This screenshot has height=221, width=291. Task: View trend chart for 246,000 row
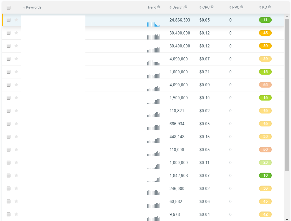coord(154,193)
